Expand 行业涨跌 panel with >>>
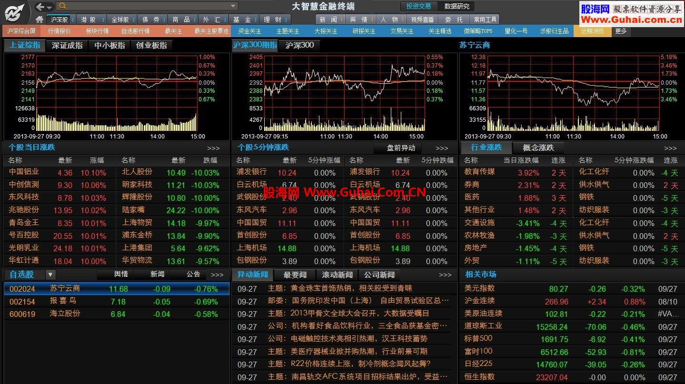This screenshot has height=384, width=685. (670, 148)
